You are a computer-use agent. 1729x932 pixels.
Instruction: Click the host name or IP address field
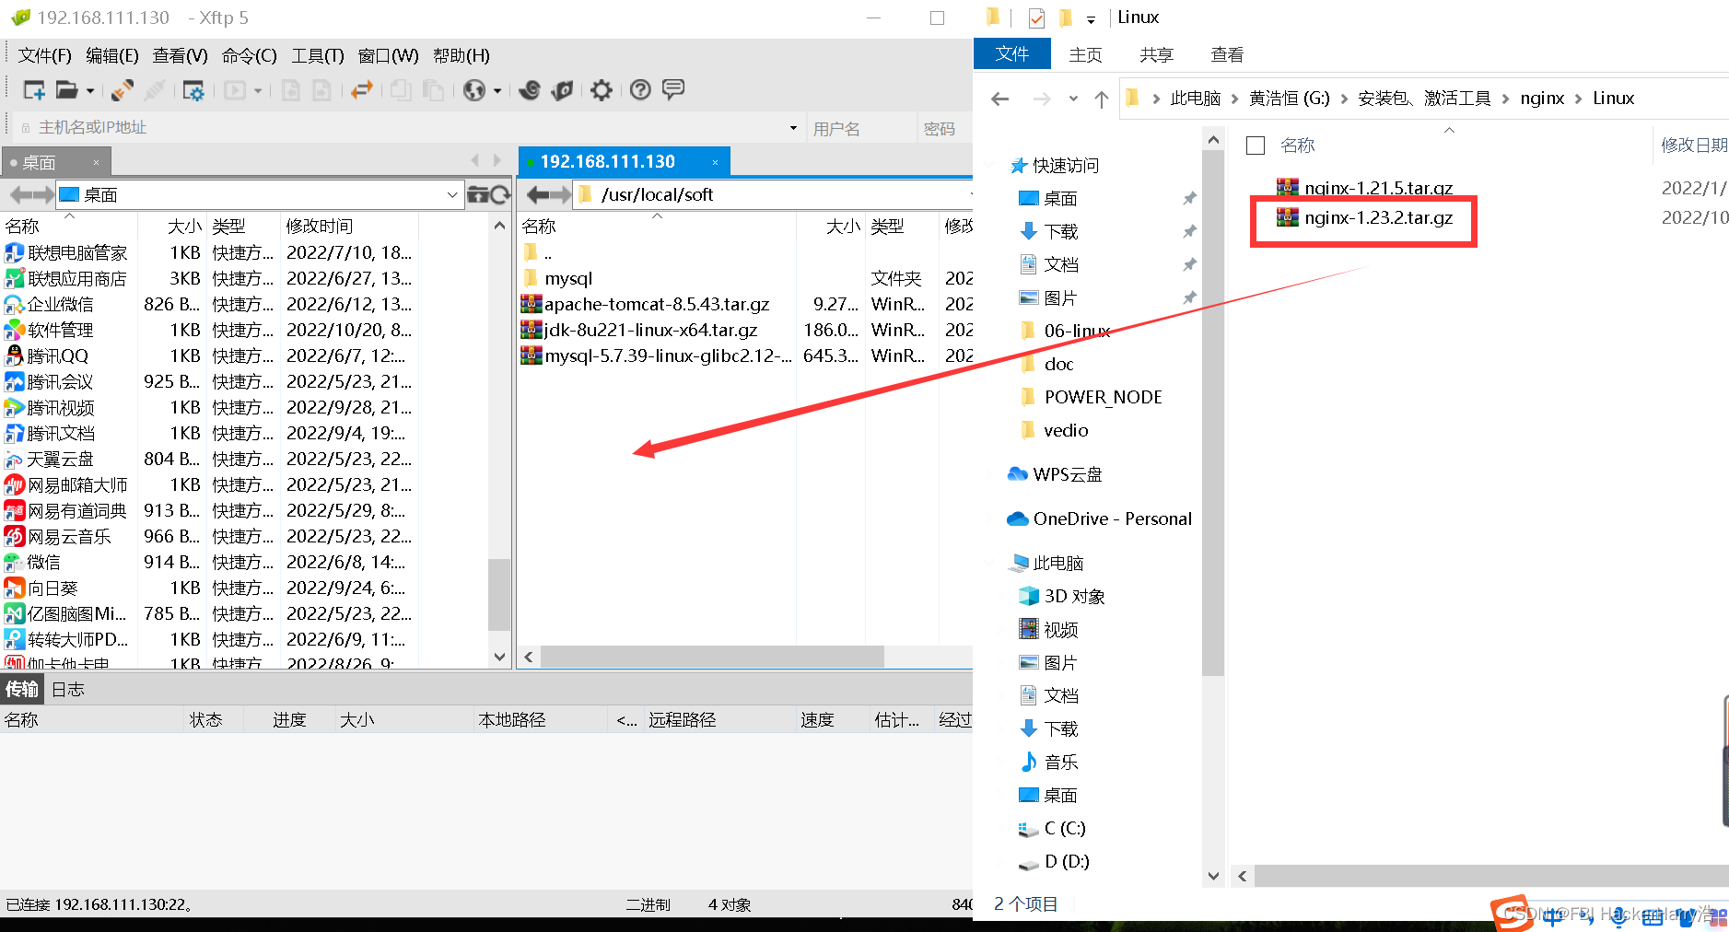click(x=405, y=127)
